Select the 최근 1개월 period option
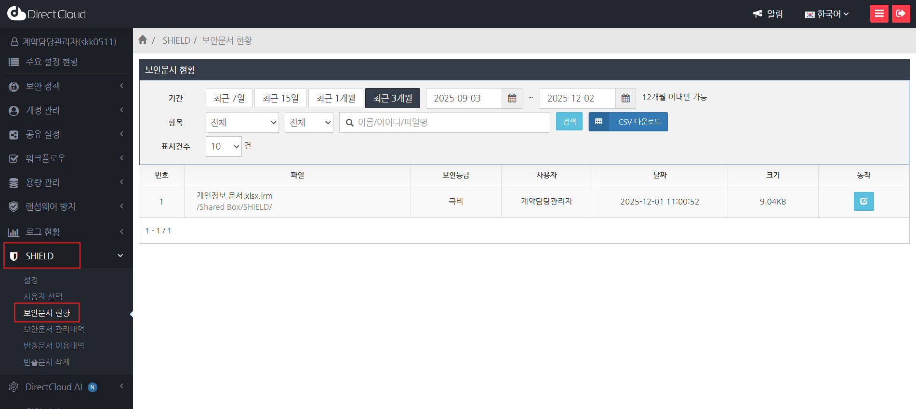Viewport: 916px width, 409px height. click(x=336, y=98)
